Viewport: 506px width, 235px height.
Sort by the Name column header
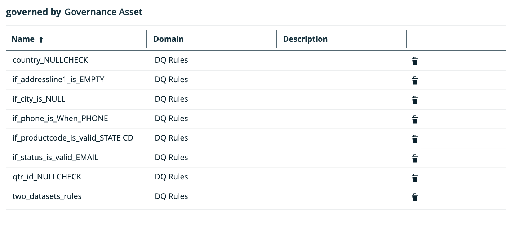coord(23,39)
